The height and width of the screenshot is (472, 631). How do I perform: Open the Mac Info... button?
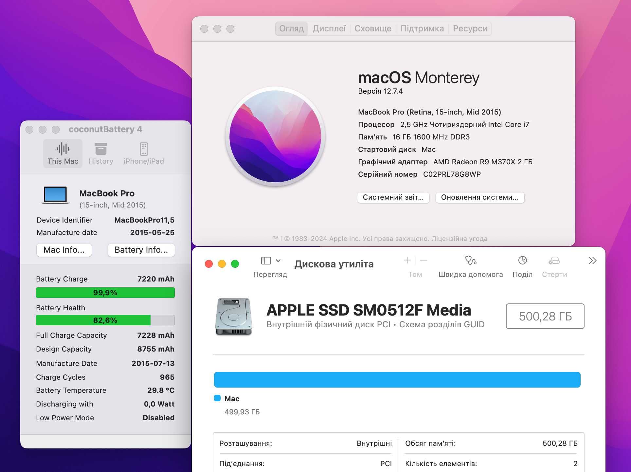coord(64,250)
